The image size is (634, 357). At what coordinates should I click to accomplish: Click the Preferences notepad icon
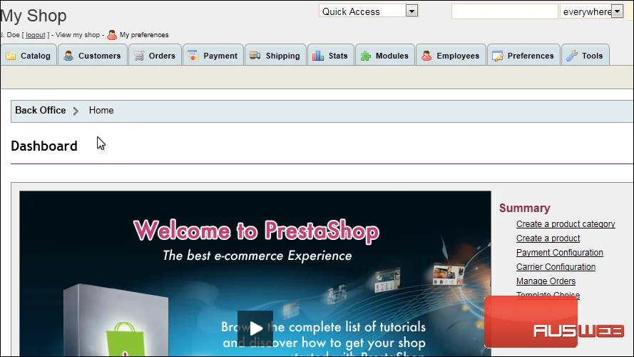(x=497, y=56)
